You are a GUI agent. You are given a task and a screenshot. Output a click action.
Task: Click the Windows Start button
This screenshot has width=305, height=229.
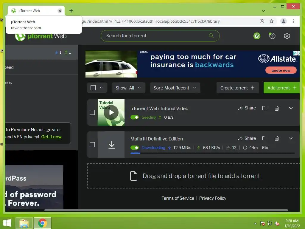tap(7, 223)
